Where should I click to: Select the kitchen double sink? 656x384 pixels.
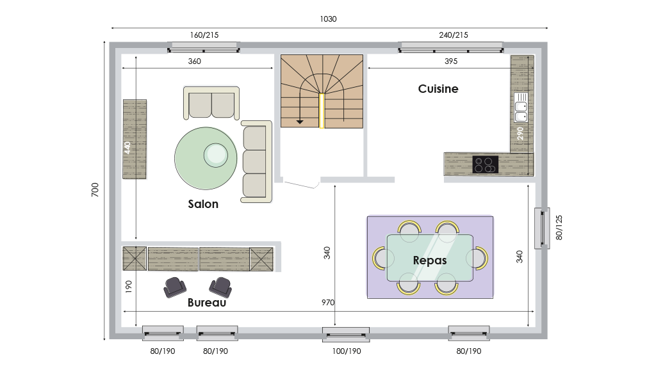pos(521,107)
